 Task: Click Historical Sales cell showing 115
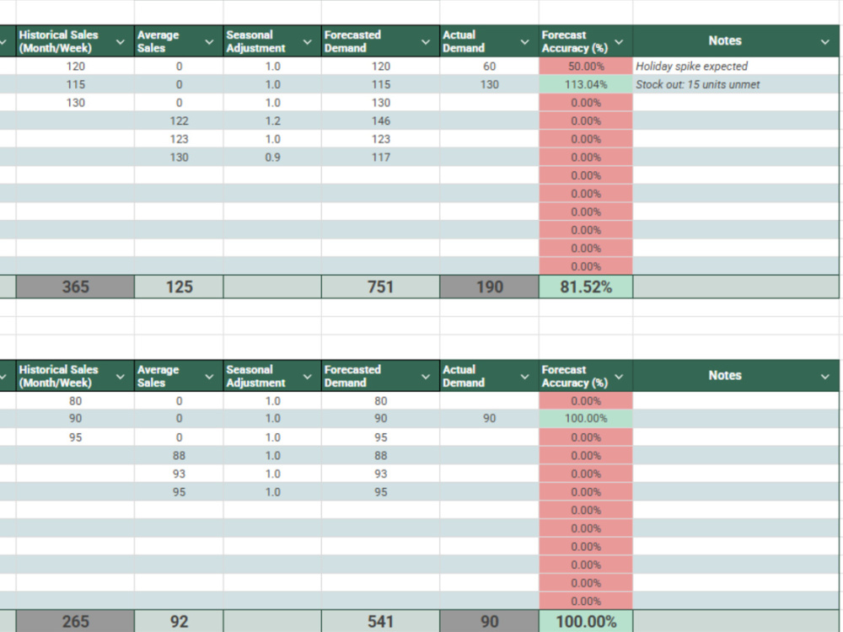pos(75,84)
